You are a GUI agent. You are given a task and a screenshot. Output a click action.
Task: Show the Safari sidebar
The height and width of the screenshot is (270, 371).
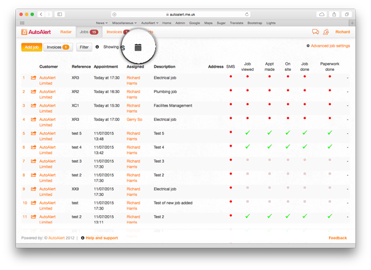pyautogui.click(x=59, y=14)
